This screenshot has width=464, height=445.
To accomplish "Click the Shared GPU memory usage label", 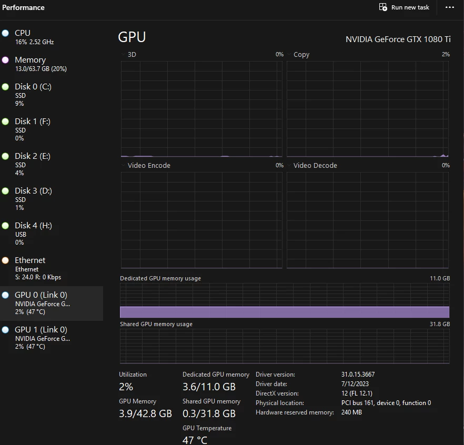I will (x=156, y=324).
